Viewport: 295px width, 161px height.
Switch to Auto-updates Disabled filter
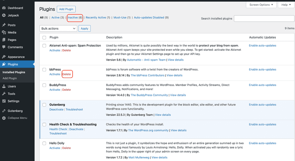pos(151,17)
